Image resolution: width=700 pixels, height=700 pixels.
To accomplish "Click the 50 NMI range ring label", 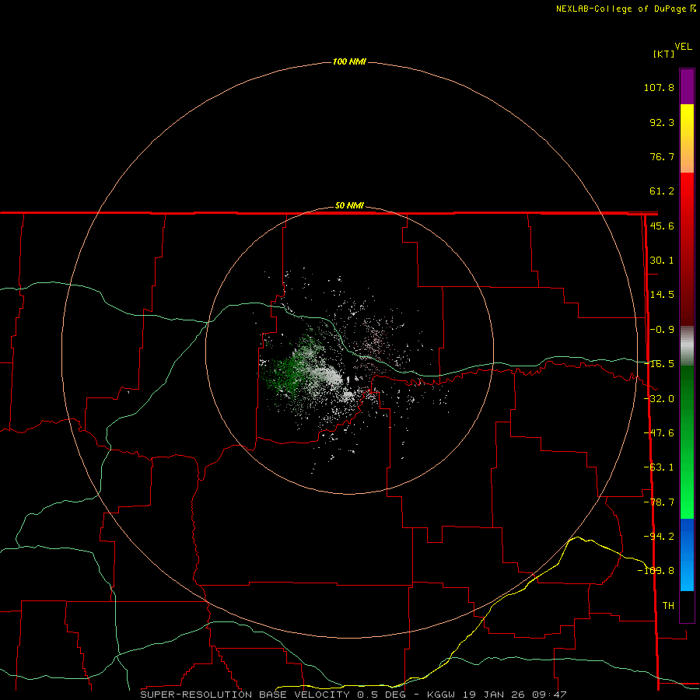I will pyautogui.click(x=349, y=206).
